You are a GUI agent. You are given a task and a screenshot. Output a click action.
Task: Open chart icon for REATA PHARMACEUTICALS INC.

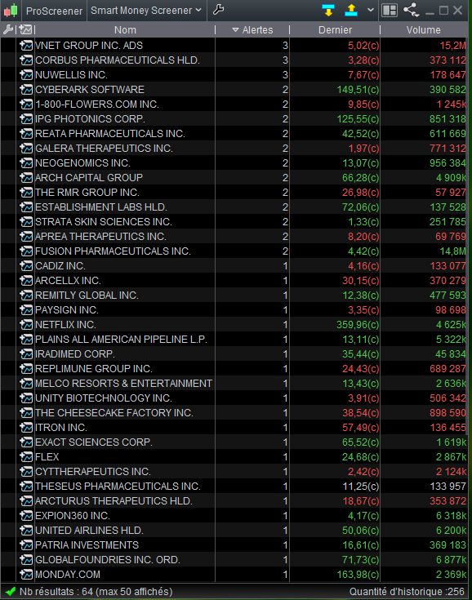coord(26,134)
